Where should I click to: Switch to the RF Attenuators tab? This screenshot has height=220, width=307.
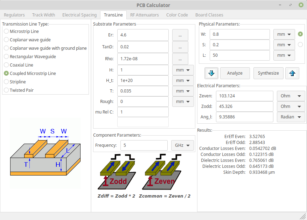pyautogui.click(x=144, y=15)
